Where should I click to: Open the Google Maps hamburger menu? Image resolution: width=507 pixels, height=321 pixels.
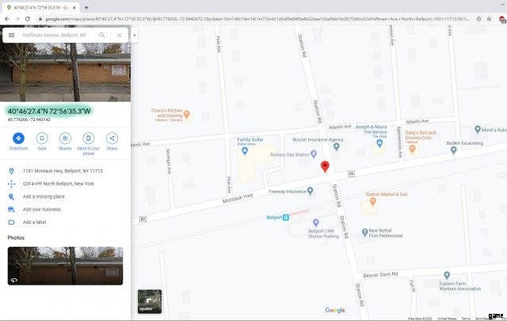point(11,36)
